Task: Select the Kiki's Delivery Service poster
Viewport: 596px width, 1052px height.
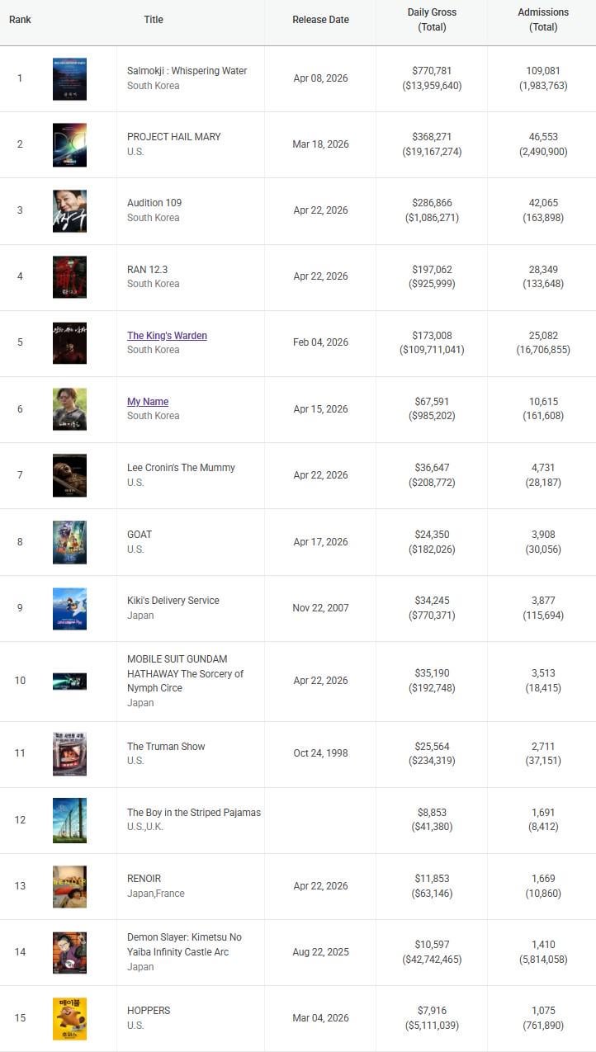Action: (x=69, y=608)
